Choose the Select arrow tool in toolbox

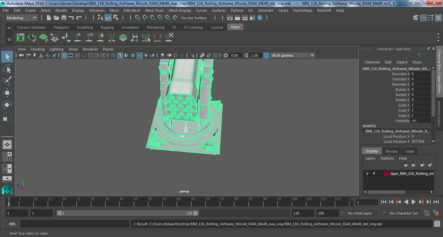[7, 57]
